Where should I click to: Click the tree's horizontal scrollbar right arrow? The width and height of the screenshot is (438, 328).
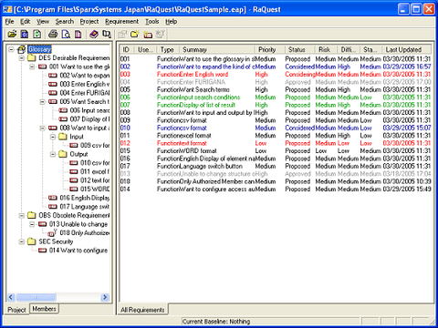(105, 297)
